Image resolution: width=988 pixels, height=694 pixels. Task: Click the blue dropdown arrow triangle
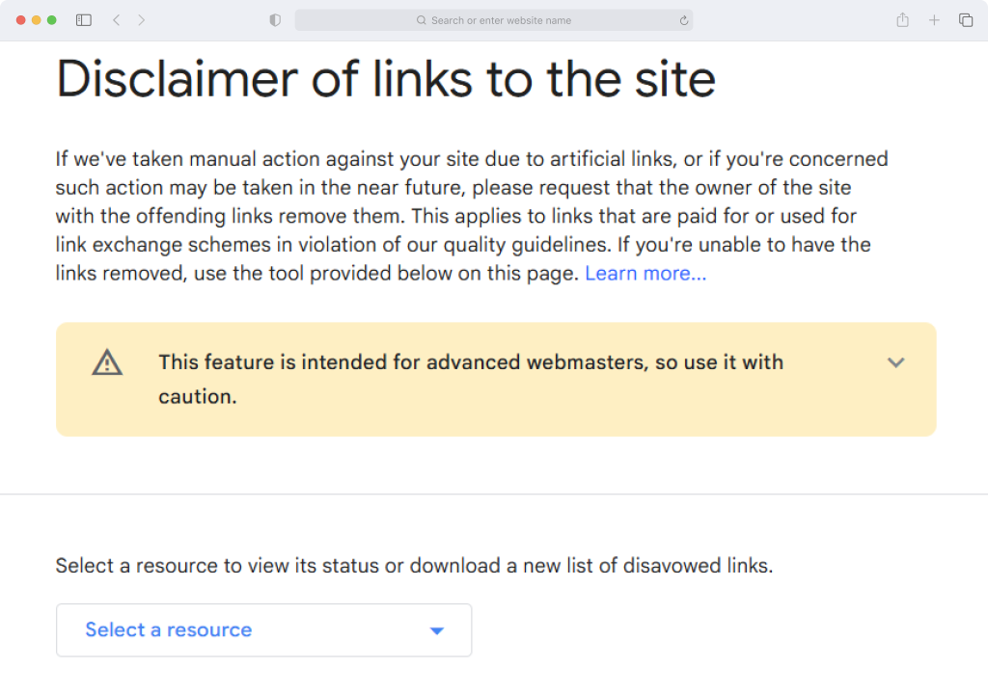pyautogui.click(x=437, y=630)
